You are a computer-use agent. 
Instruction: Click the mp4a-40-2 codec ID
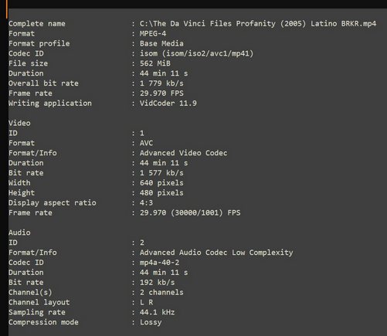coord(159,263)
